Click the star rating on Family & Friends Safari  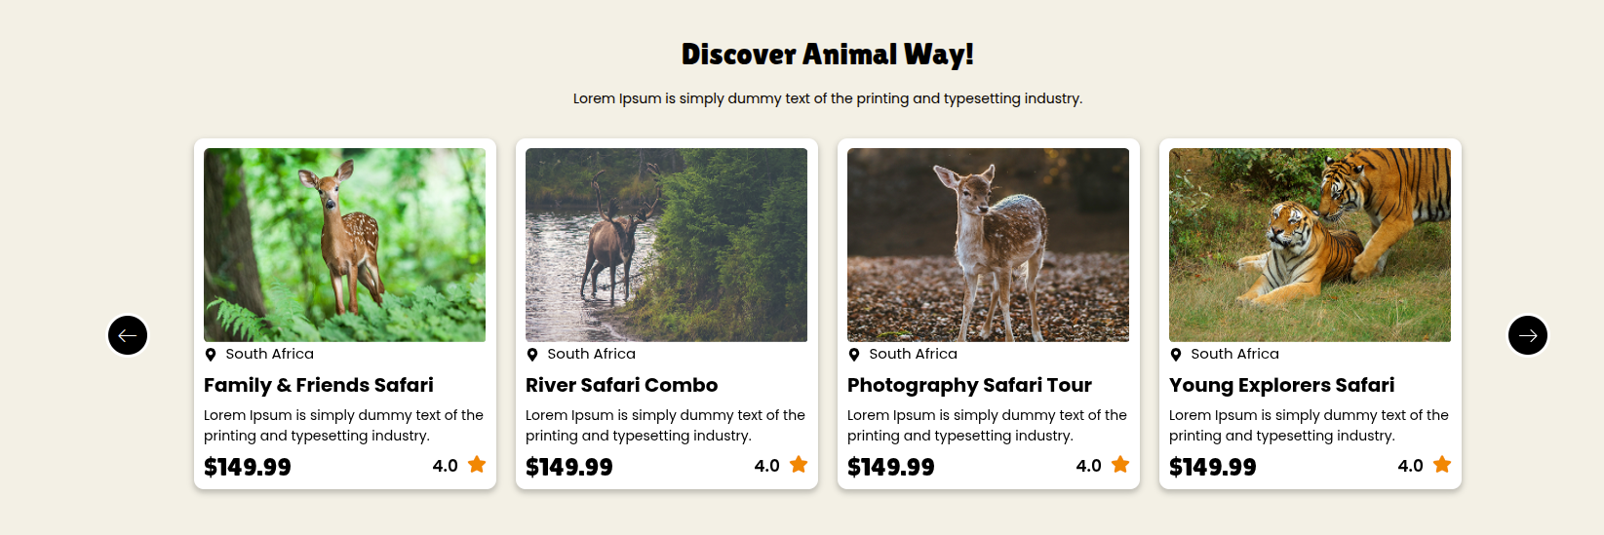tap(477, 465)
